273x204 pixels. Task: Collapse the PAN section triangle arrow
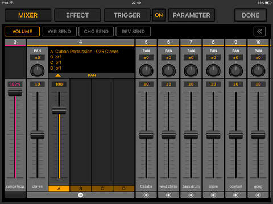point(58,75)
